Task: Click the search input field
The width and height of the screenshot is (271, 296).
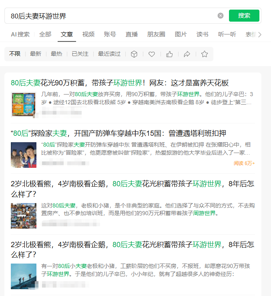Action: tap(112, 16)
